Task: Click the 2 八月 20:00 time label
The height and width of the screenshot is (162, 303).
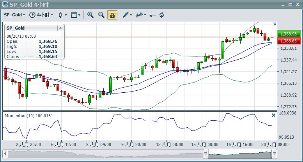Action: pos(28,144)
